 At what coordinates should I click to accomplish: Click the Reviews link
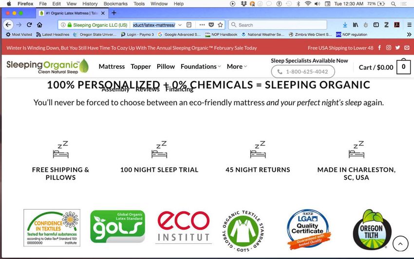[148, 89]
